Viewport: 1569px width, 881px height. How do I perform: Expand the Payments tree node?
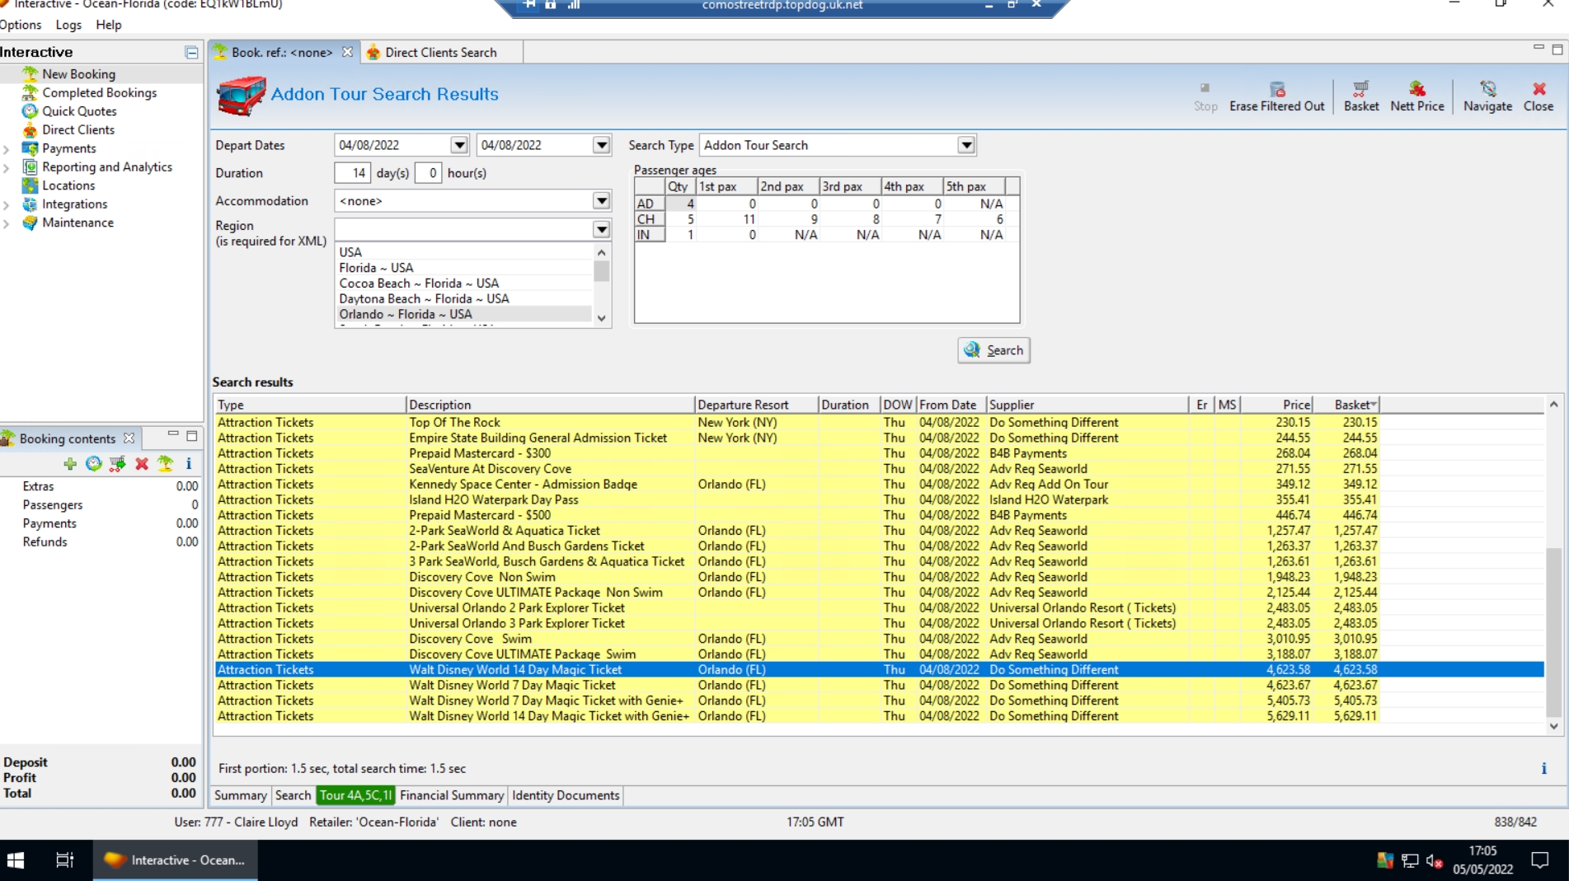pos(7,149)
